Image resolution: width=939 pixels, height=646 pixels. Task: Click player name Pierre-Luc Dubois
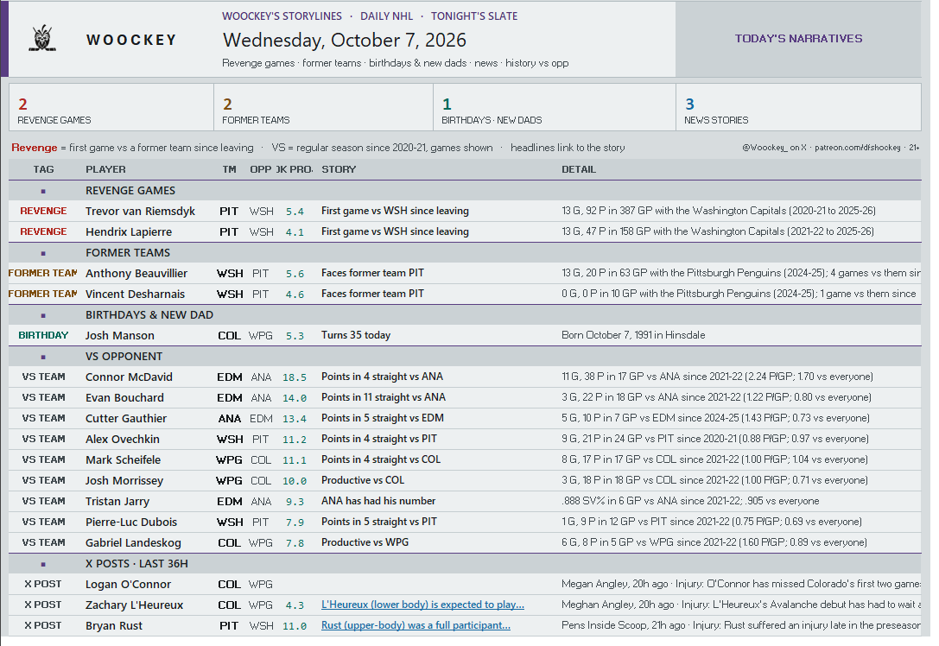click(x=131, y=522)
